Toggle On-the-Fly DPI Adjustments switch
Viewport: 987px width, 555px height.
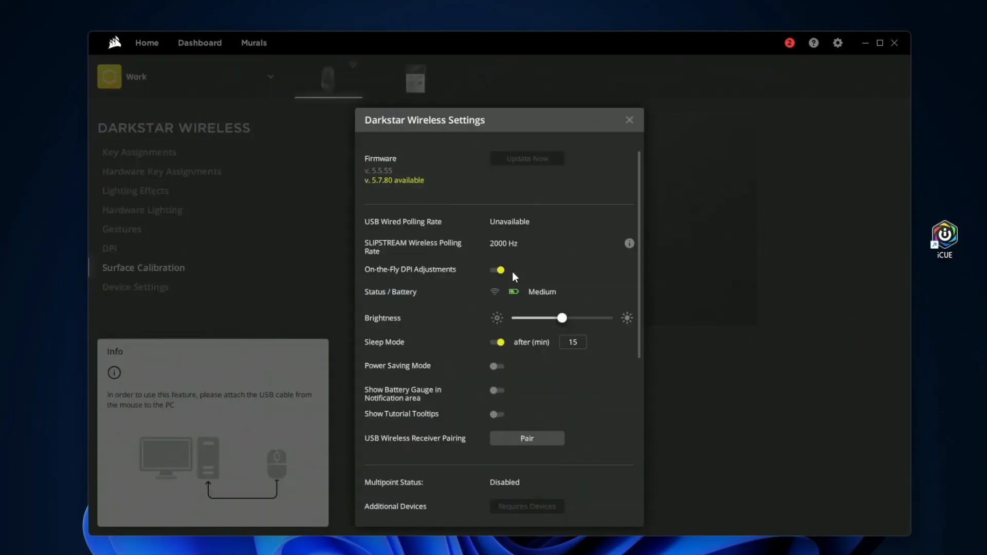497,270
